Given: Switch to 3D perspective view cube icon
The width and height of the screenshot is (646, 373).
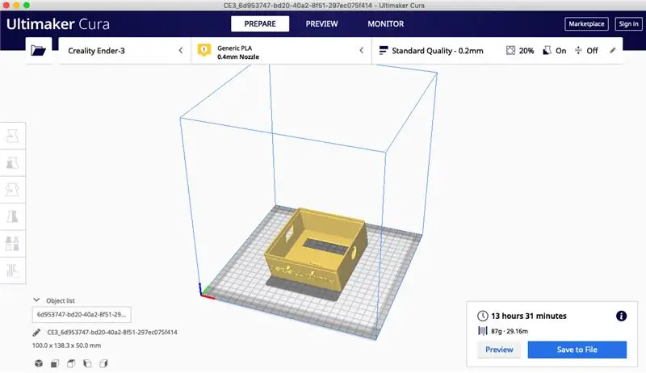Looking at the screenshot, I should click(x=38, y=363).
